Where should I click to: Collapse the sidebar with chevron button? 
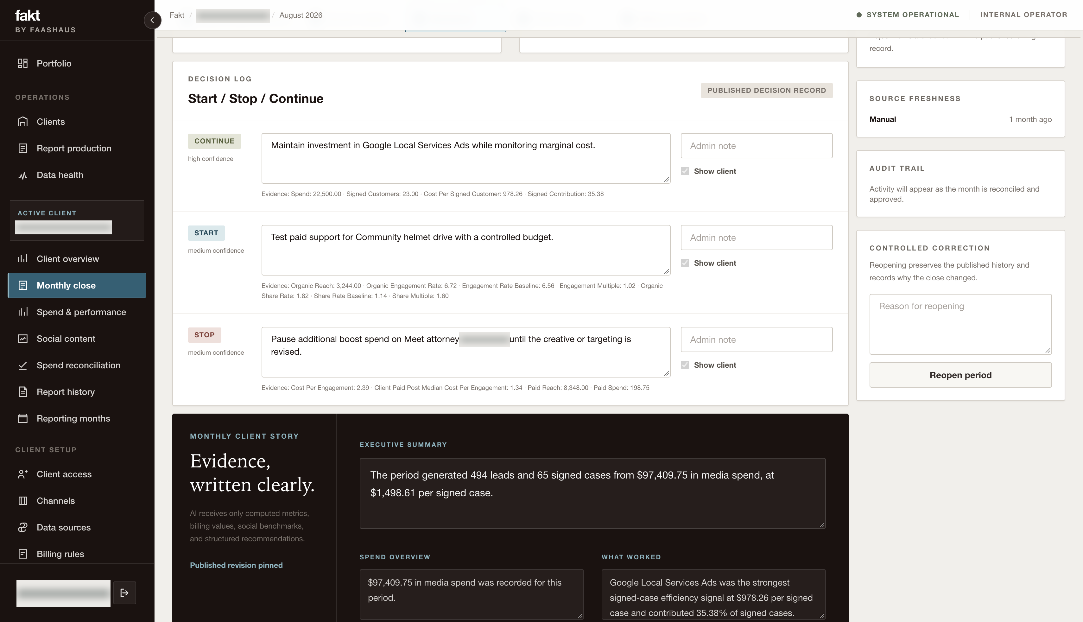(x=152, y=20)
